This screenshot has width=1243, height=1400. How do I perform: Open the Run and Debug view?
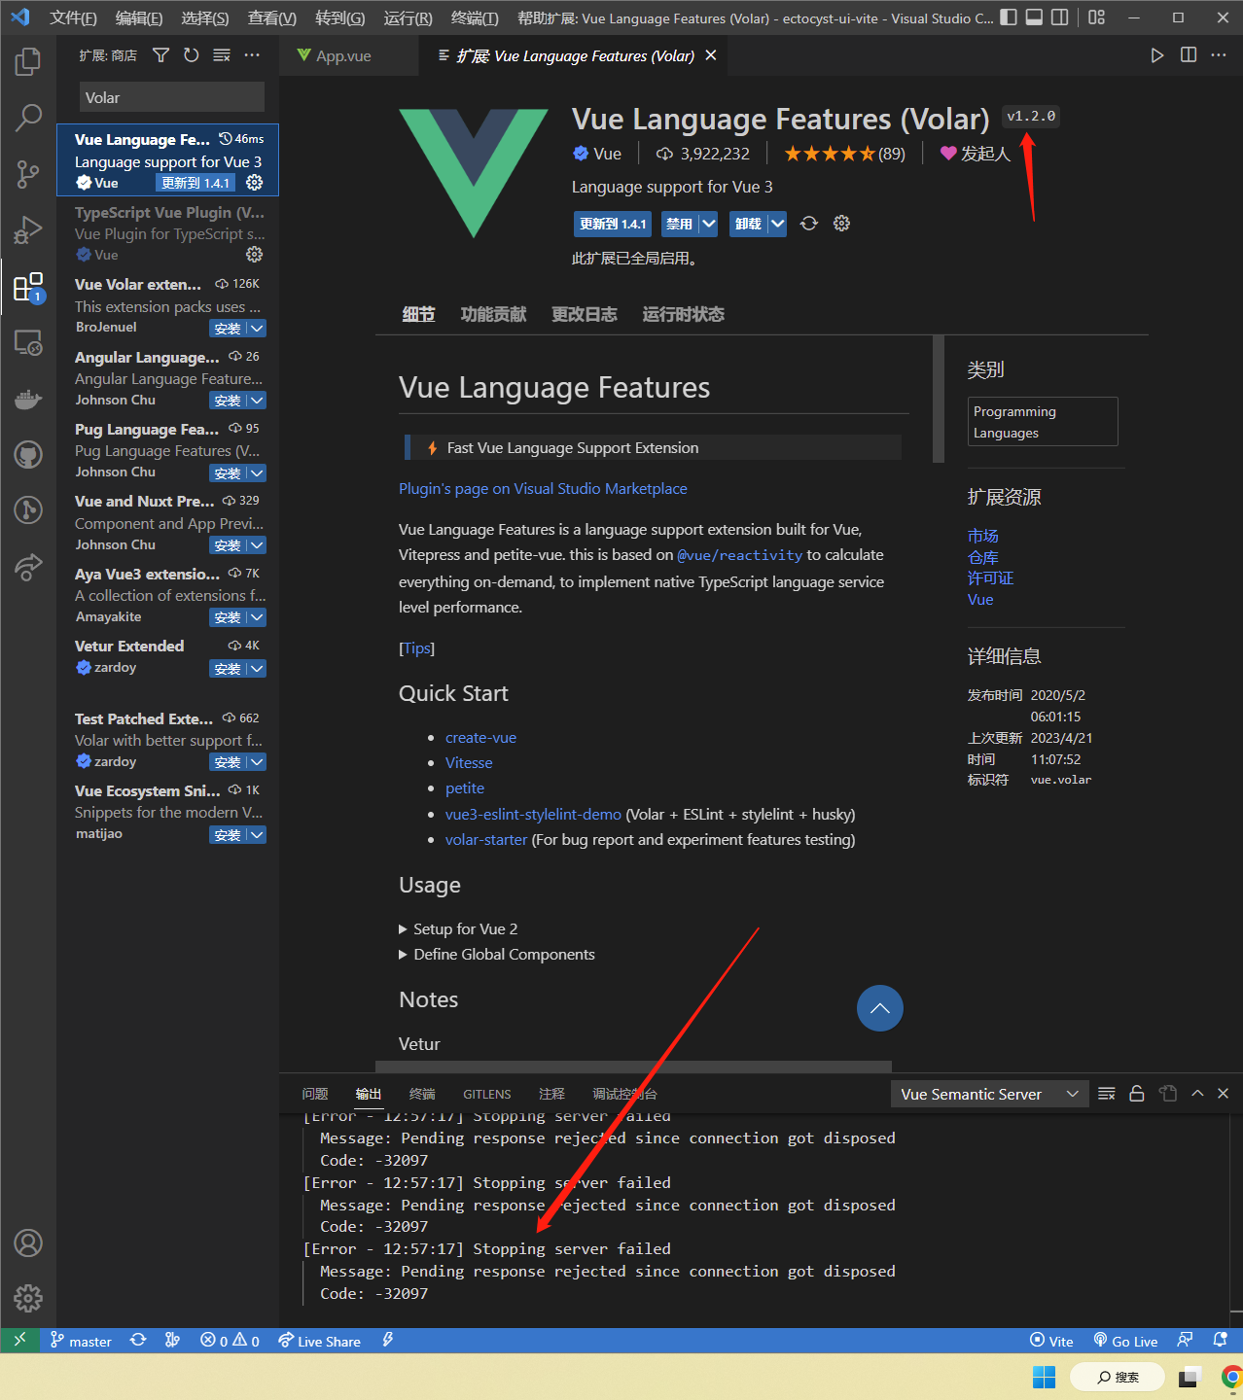click(27, 230)
